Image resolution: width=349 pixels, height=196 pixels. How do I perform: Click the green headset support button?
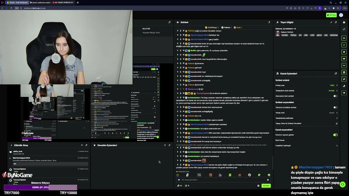tap(342, 184)
